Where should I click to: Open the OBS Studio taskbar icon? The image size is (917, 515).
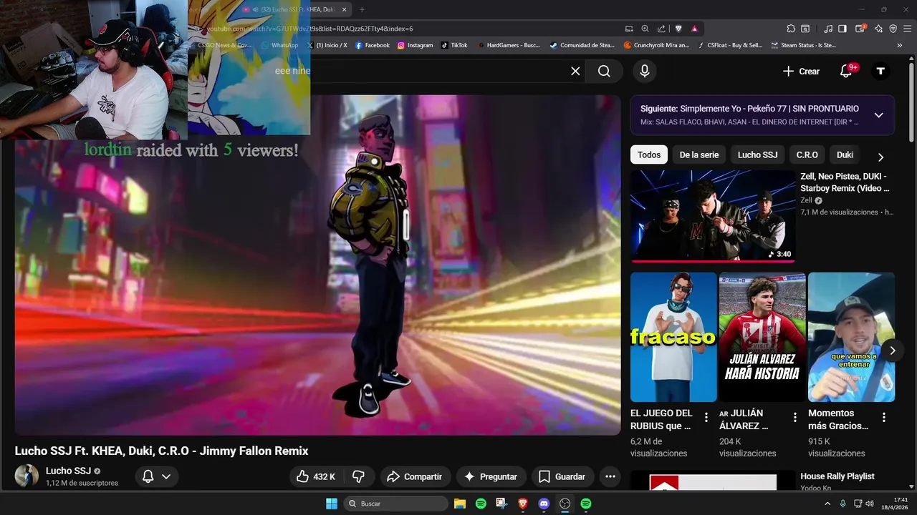coord(565,504)
